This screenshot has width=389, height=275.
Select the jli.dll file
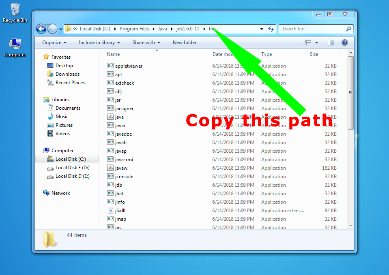(x=120, y=210)
